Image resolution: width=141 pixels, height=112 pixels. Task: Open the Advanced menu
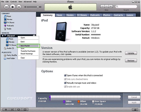[x=27, y=2]
